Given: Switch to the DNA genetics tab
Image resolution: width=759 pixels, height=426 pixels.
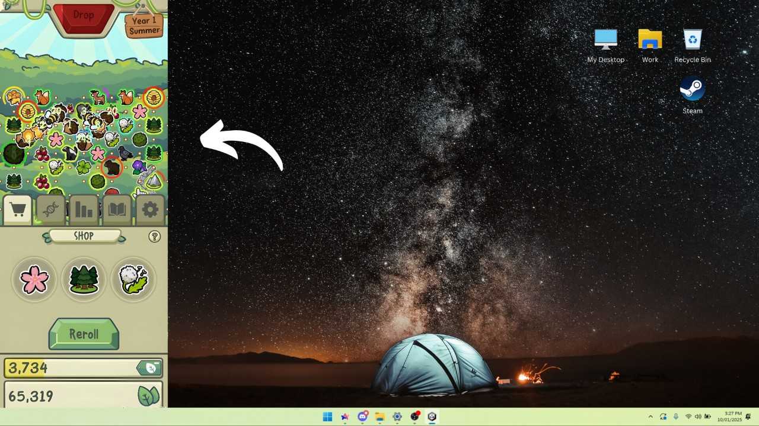Looking at the screenshot, I should tap(50, 210).
